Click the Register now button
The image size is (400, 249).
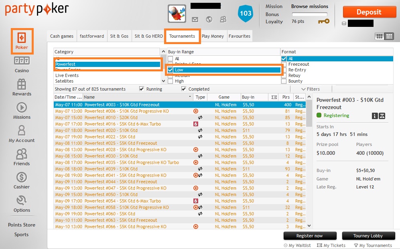pyautogui.click(x=310, y=236)
